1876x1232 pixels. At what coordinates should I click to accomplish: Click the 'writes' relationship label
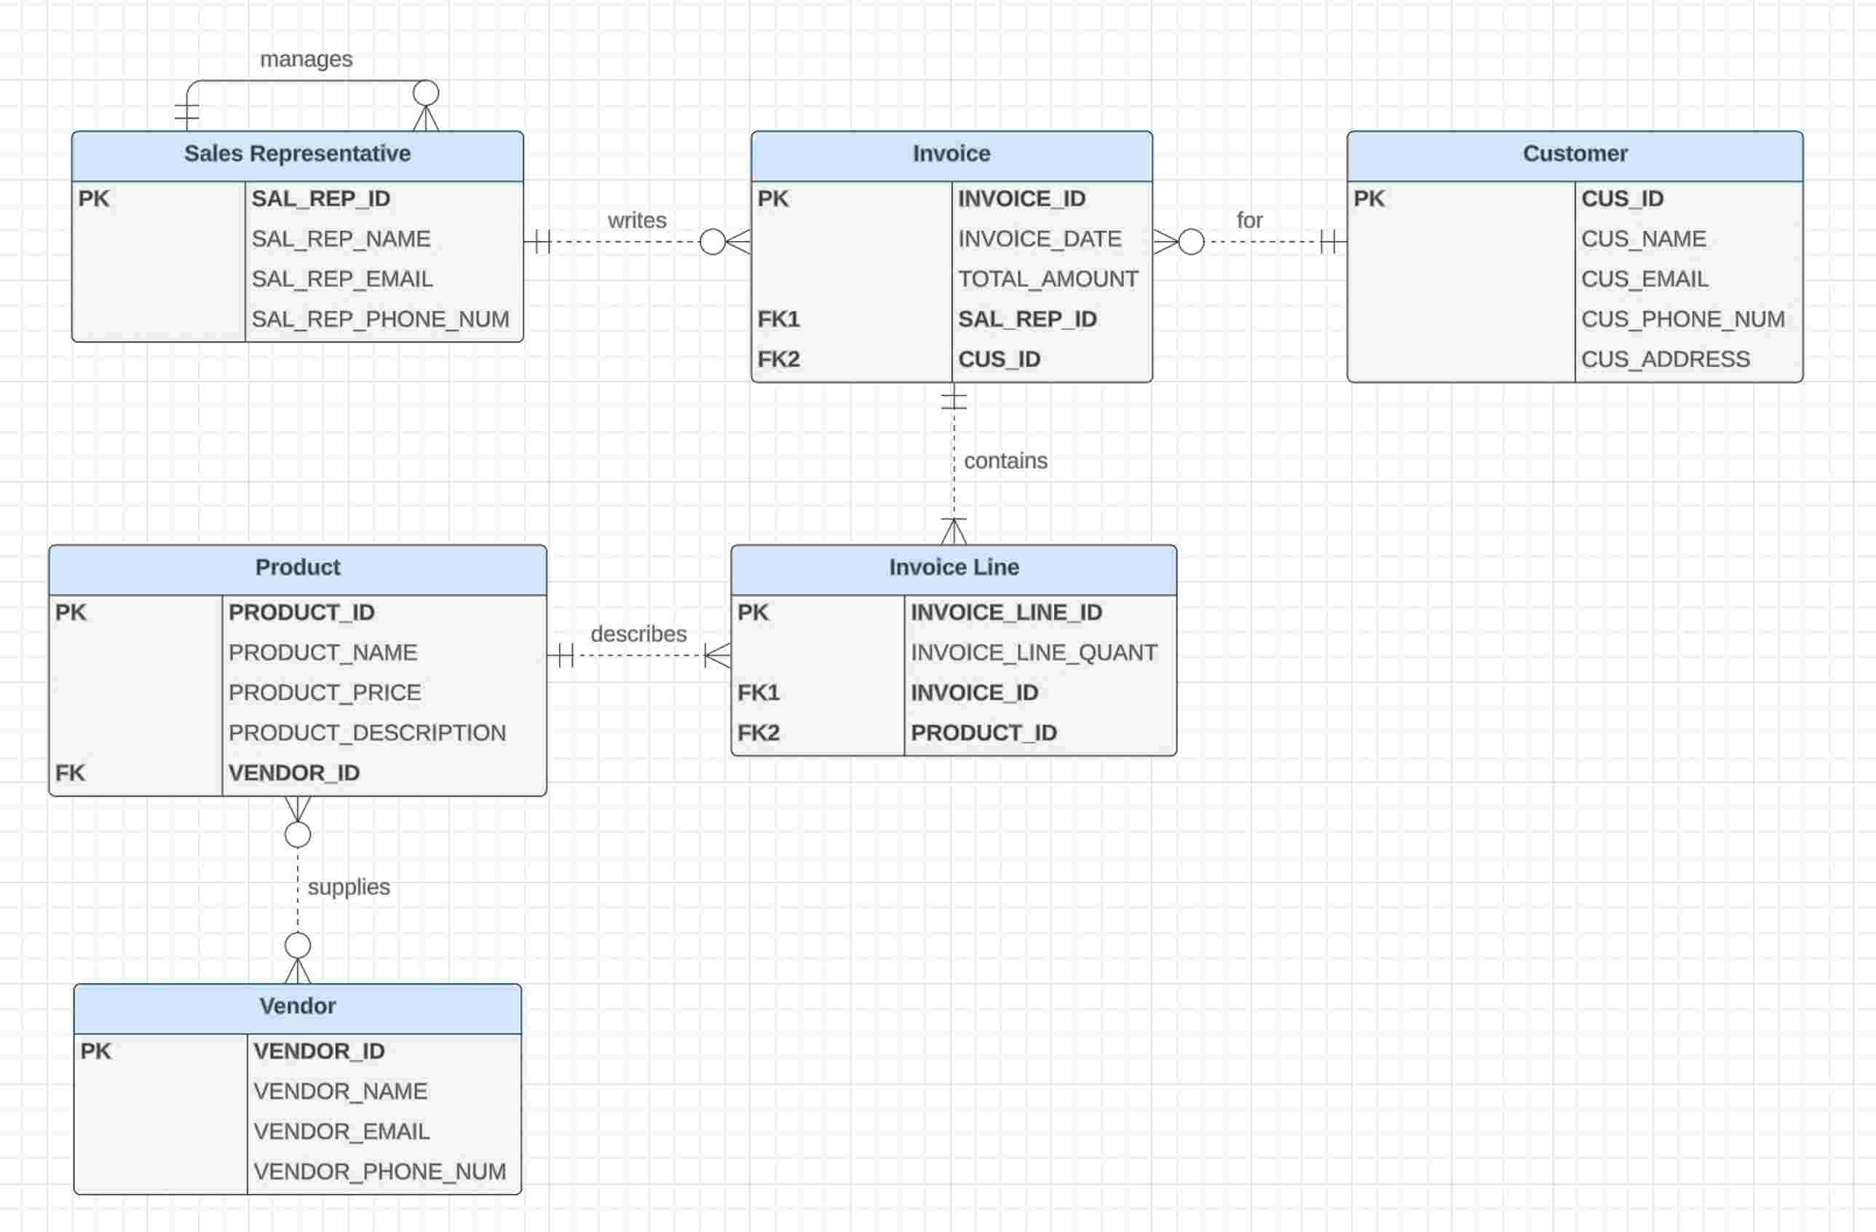[x=636, y=220]
